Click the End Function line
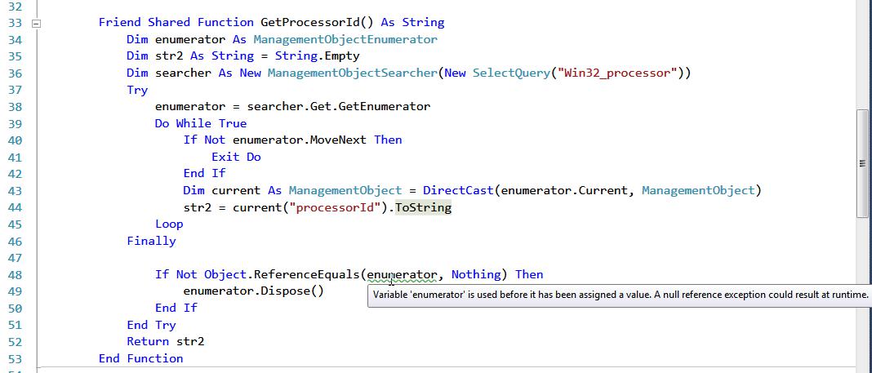The width and height of the screenshot is (872, 373). [140, 358]
